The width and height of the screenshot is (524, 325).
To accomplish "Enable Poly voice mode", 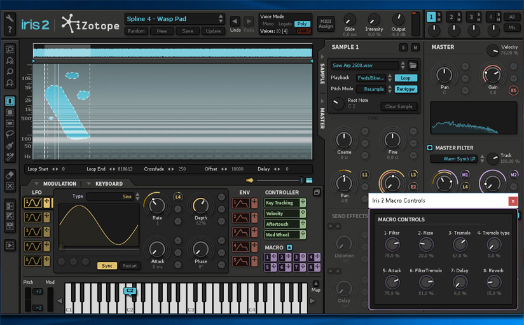I will (302, 24).
